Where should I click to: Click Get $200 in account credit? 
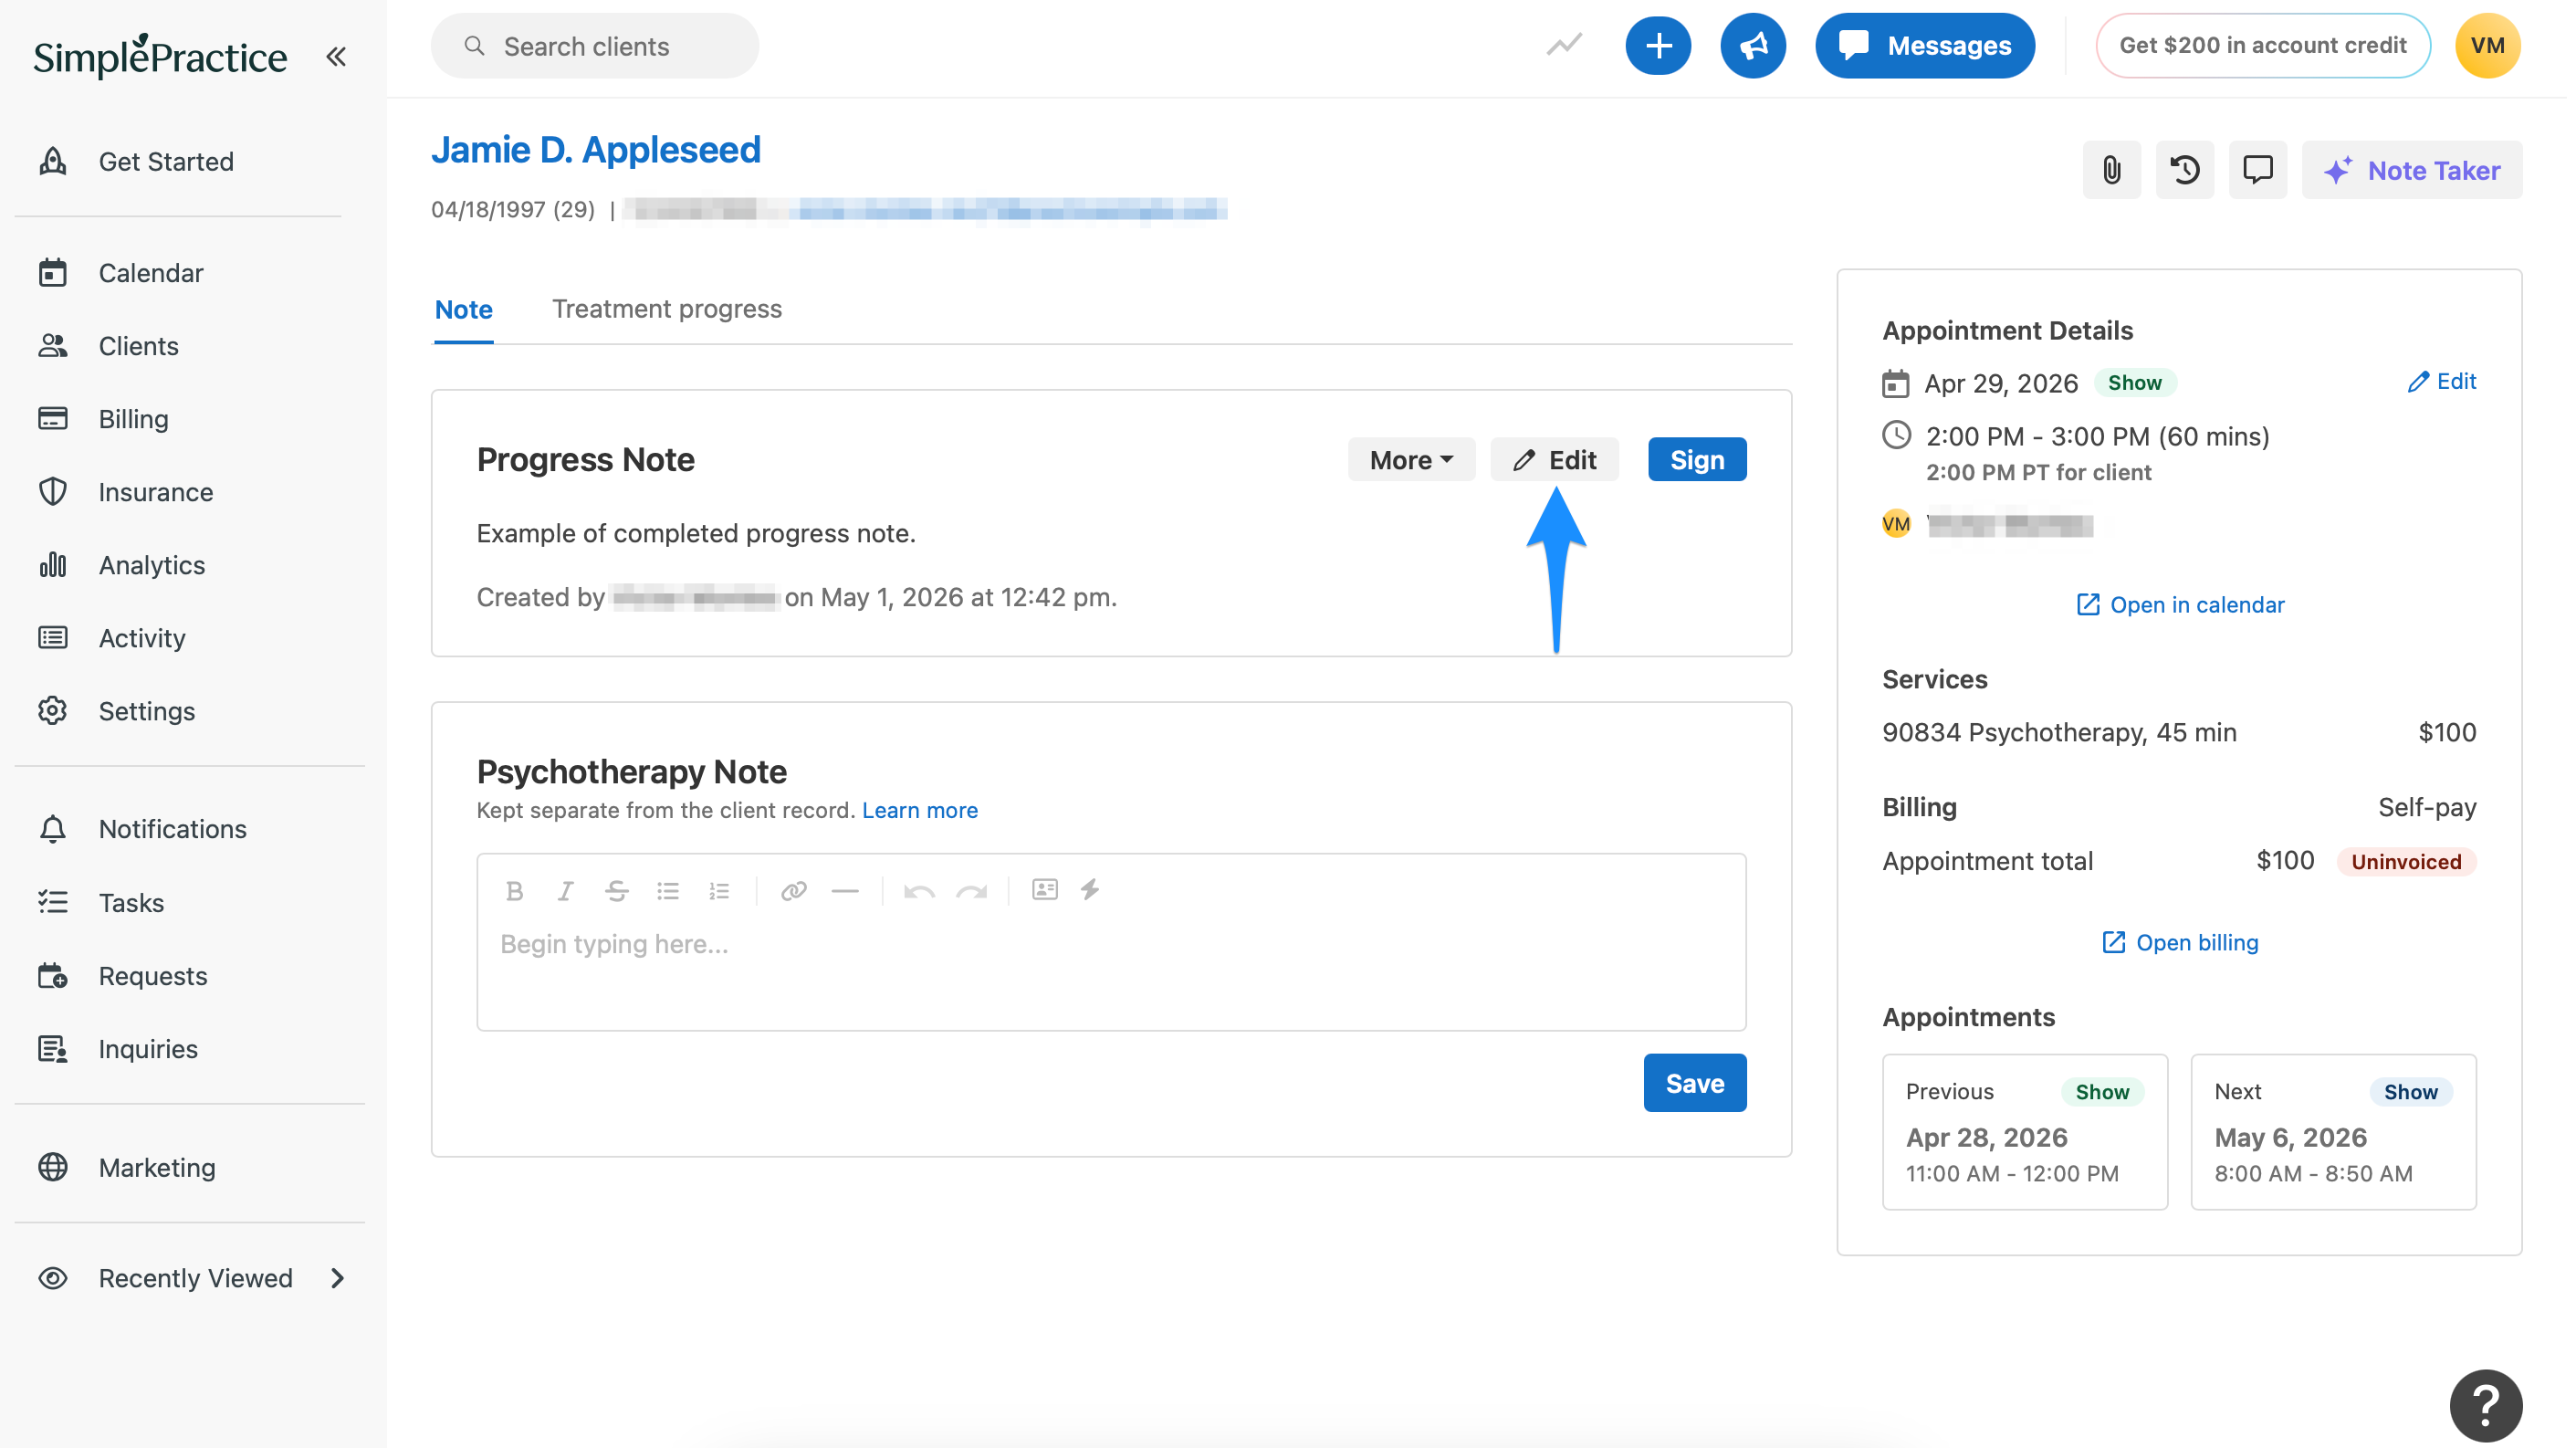click(2263, 45)
